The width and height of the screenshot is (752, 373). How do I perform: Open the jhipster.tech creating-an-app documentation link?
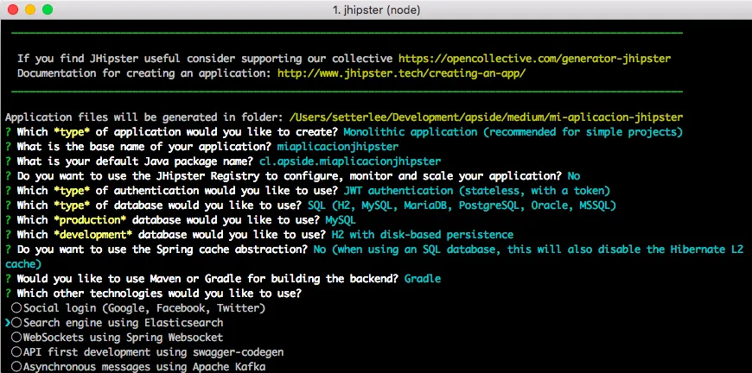402,73
